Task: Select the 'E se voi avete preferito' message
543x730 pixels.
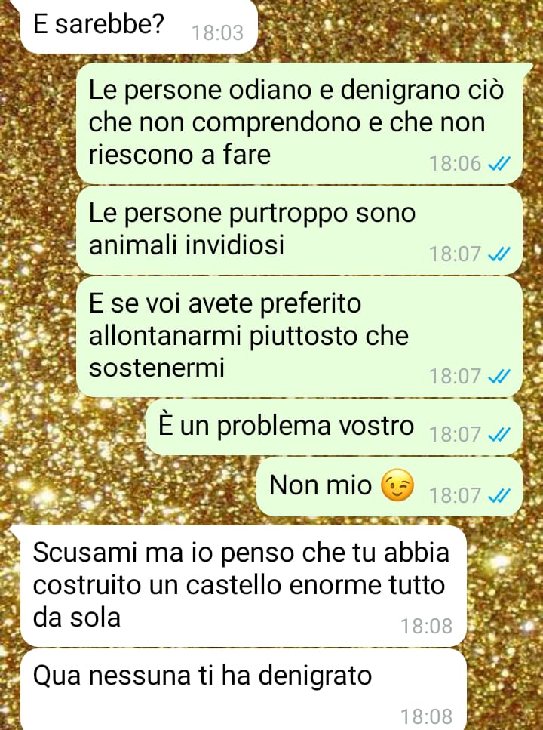Action: click(299, 337)
